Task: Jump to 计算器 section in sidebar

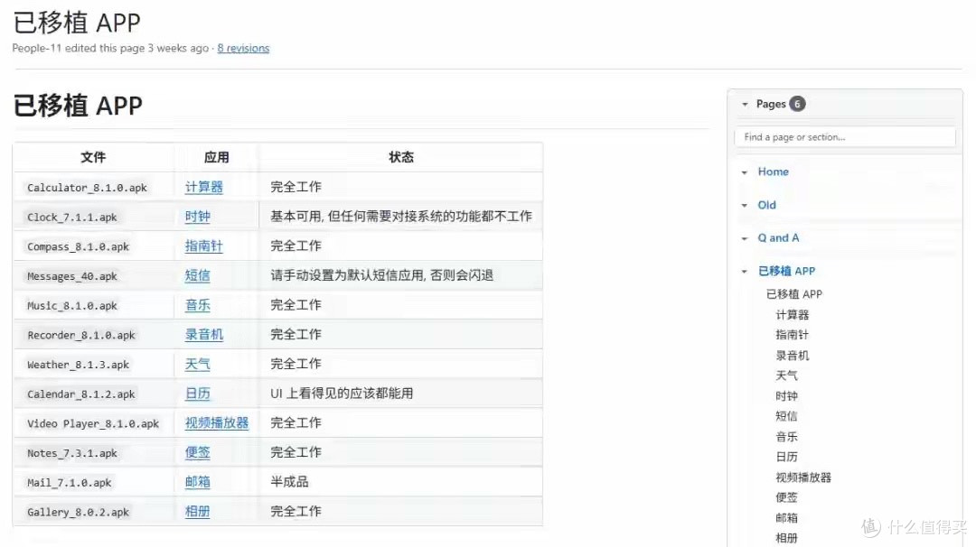Action: coord(792,315)
